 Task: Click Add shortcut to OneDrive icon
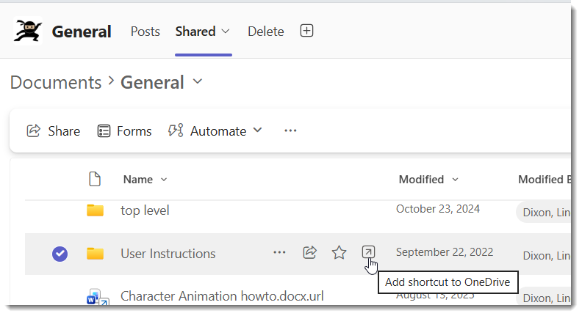(x=369, y=252)
